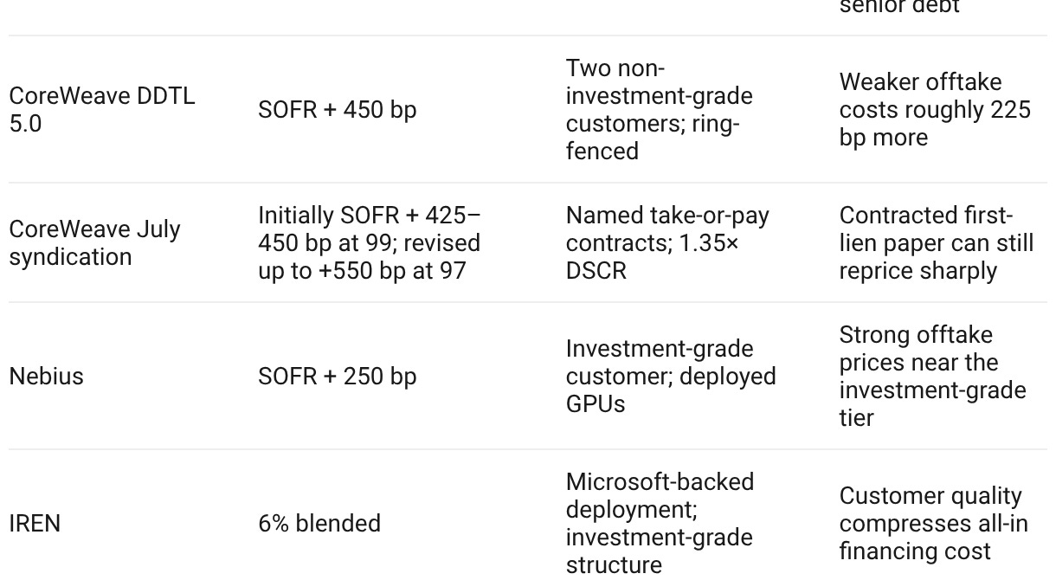Click 'revised up to +550 bp at 97' line

point(369,256)
